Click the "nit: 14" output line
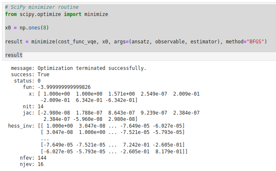This screenshot has height=171, width=276. click(x=33, y=107)
